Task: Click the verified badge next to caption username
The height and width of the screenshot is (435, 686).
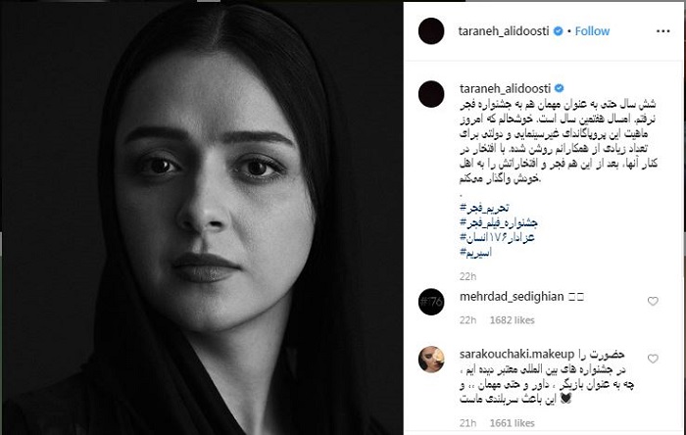Action: click(x=560, y=88)
